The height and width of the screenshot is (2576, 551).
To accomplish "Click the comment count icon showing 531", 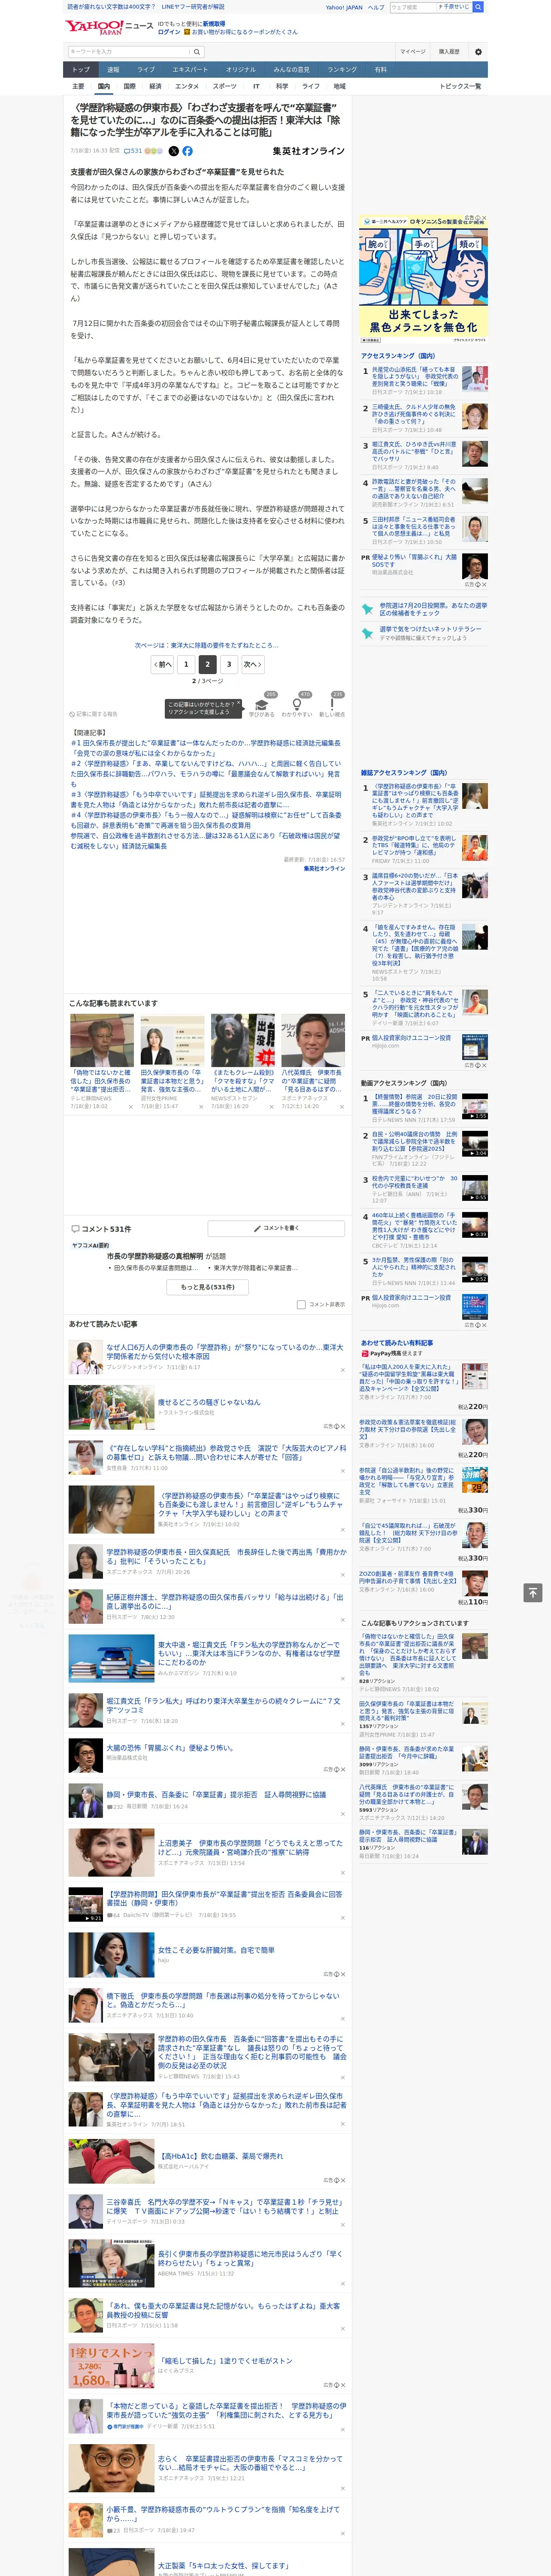I will click(x=133, y=151).
